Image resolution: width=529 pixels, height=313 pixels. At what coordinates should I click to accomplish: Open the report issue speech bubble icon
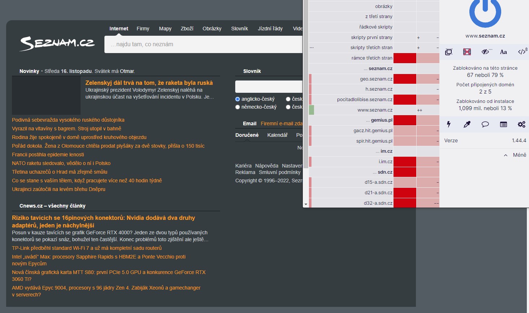(x=485, y=125)
